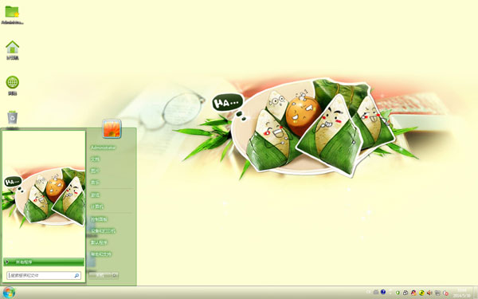Click the orange flower user account picture
This screenshot has height=299, width=478.
112,128
